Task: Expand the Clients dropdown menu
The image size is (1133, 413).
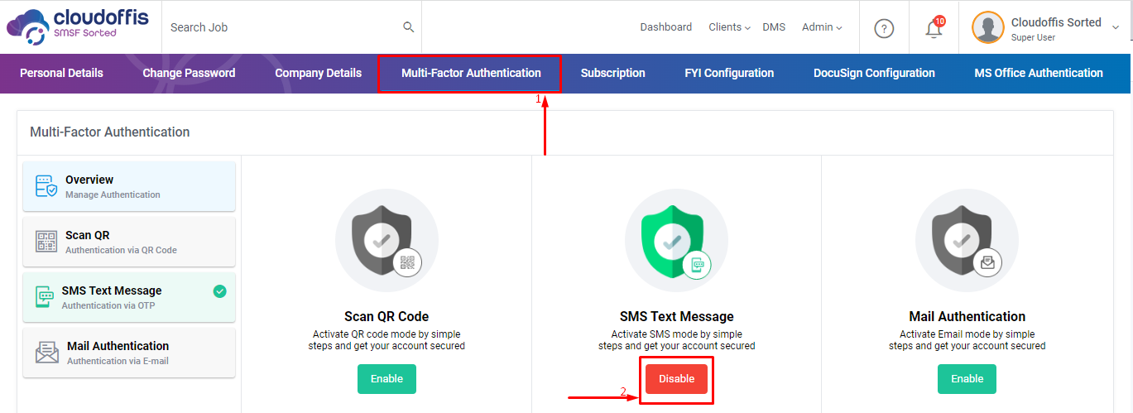Action: click(x=729, y=27)
